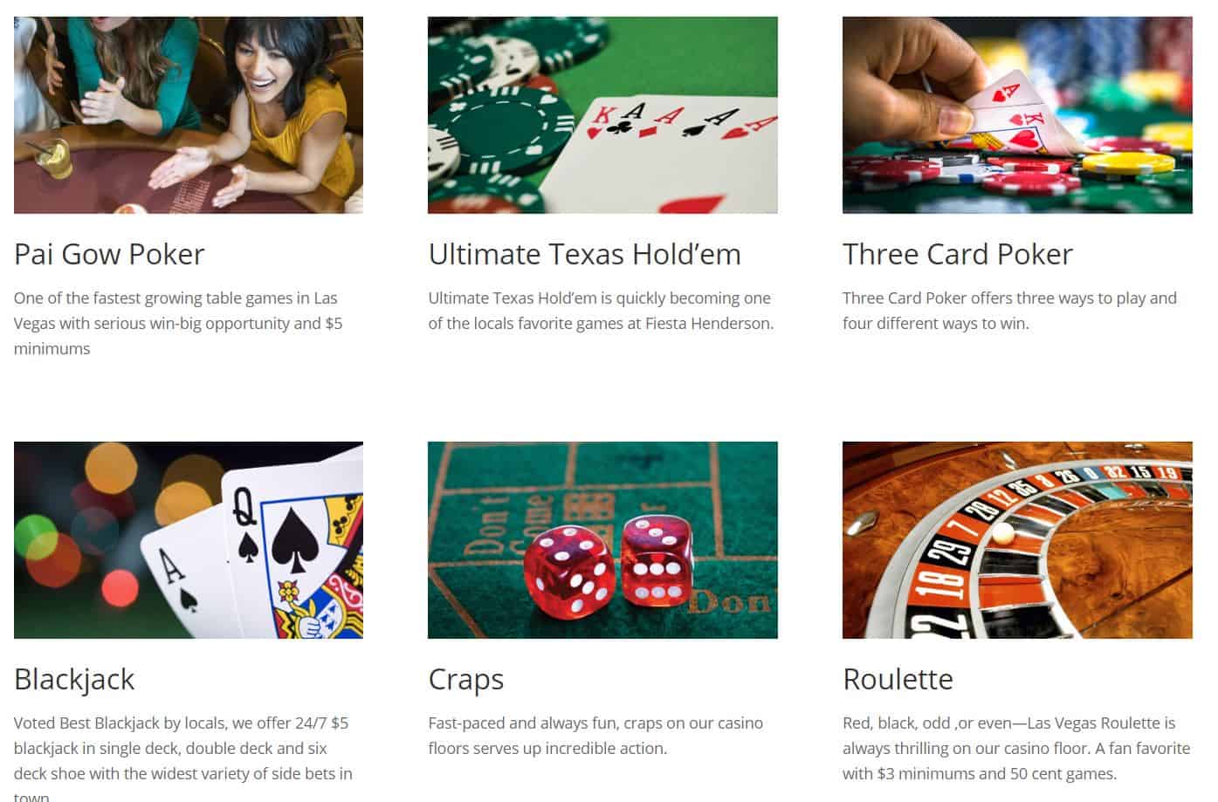Click the fast-paced craps description text
The width and height of the screenshot is (1218, 802).
595,736
